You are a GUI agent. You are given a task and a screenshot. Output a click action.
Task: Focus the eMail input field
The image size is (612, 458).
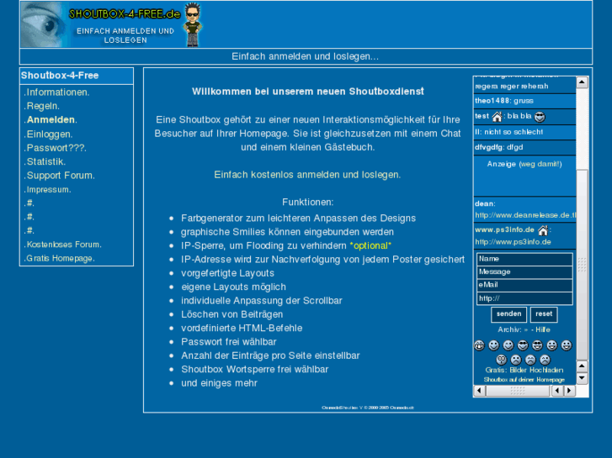coord(524,285)
